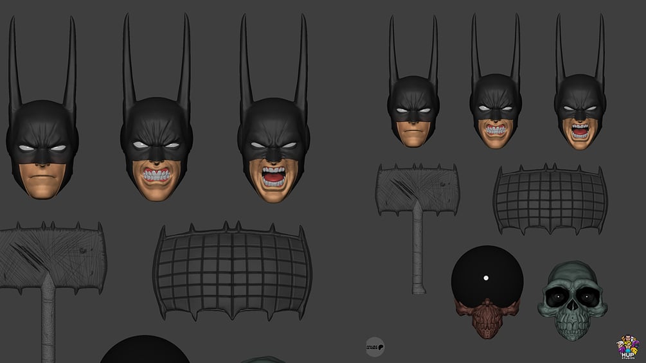This screenshot has height=363, width=646.
Task: Select the small grid-patterned bat plate
Action: pyautogui.click(x=550, y=199)
